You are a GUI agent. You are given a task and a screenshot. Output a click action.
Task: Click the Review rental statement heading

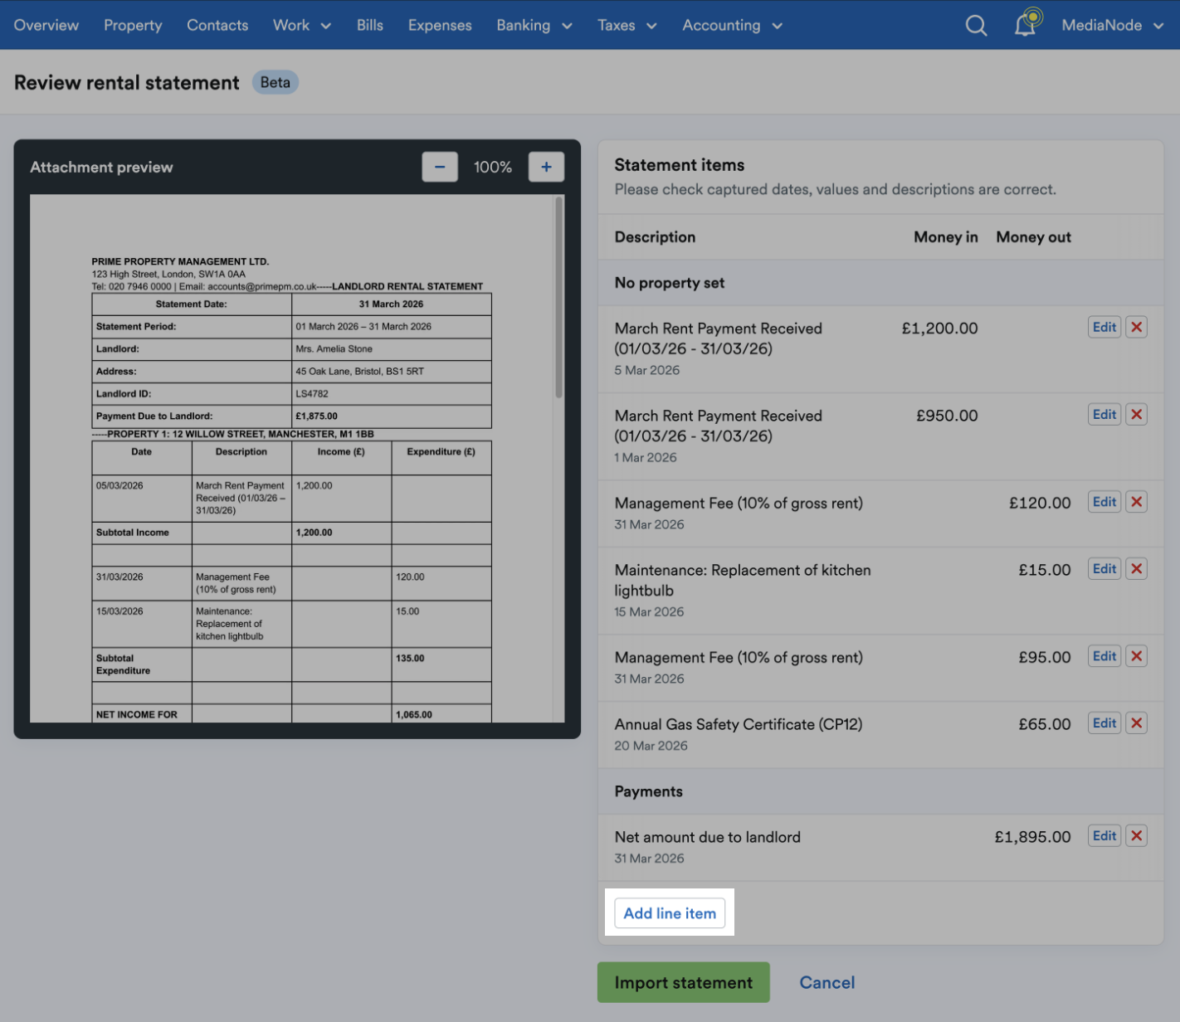tap(127, 83)
